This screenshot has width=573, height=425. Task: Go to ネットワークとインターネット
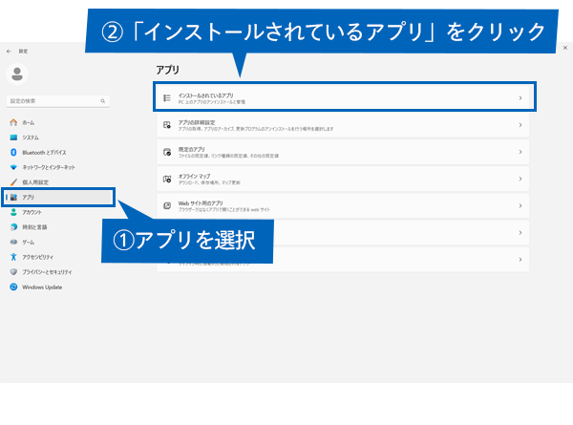click(50, 167)
